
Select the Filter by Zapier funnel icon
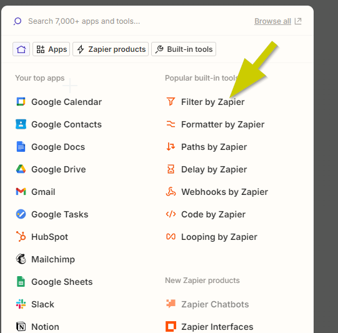[171, 102]
